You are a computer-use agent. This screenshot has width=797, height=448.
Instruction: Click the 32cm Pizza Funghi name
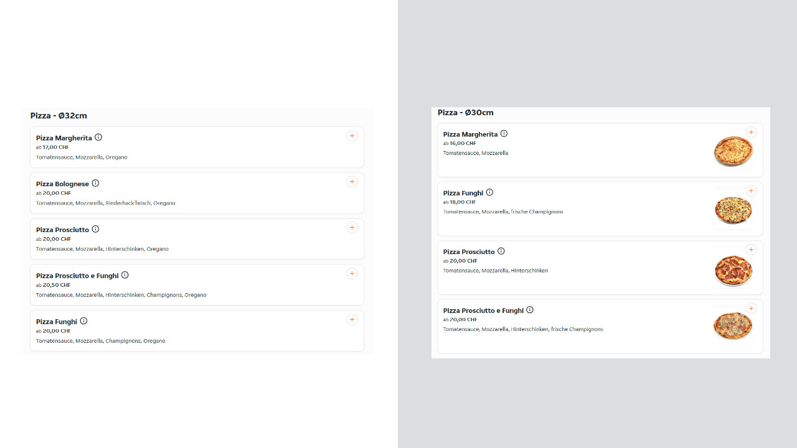[57, 322]
